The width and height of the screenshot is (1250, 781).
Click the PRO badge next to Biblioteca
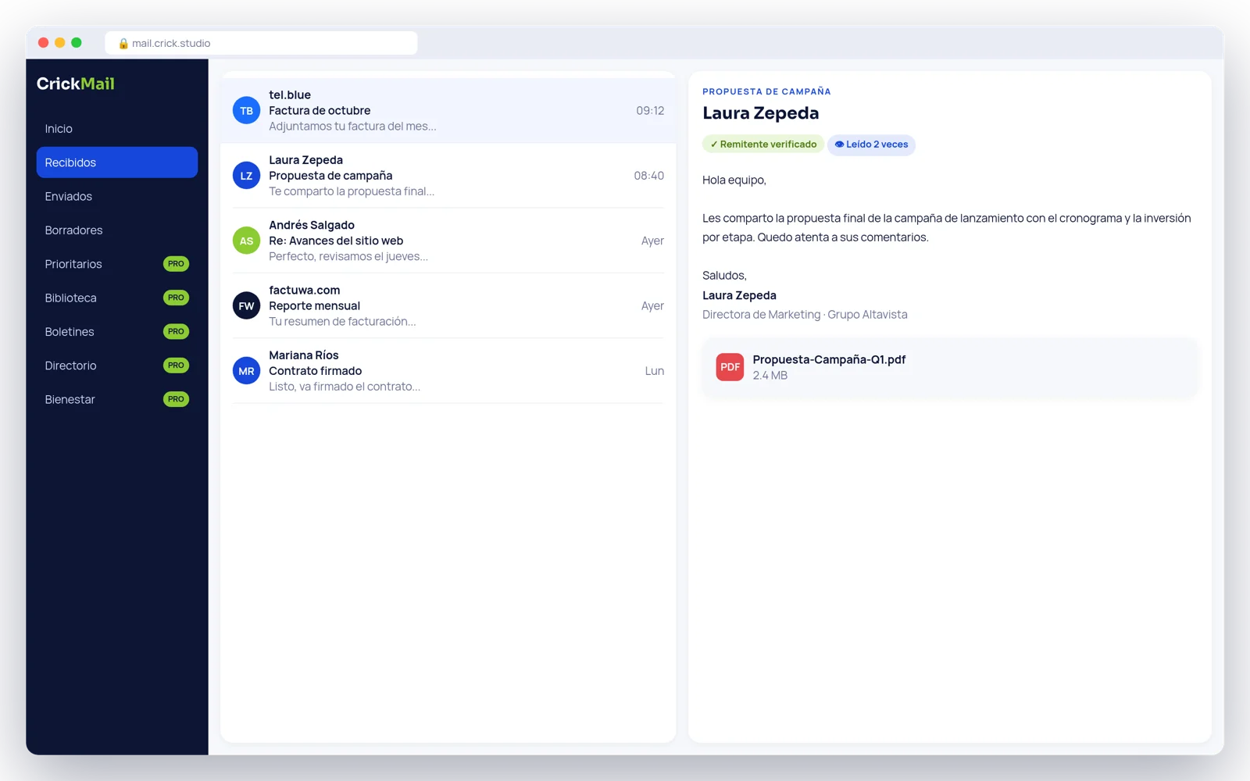(x=176, y=298)
